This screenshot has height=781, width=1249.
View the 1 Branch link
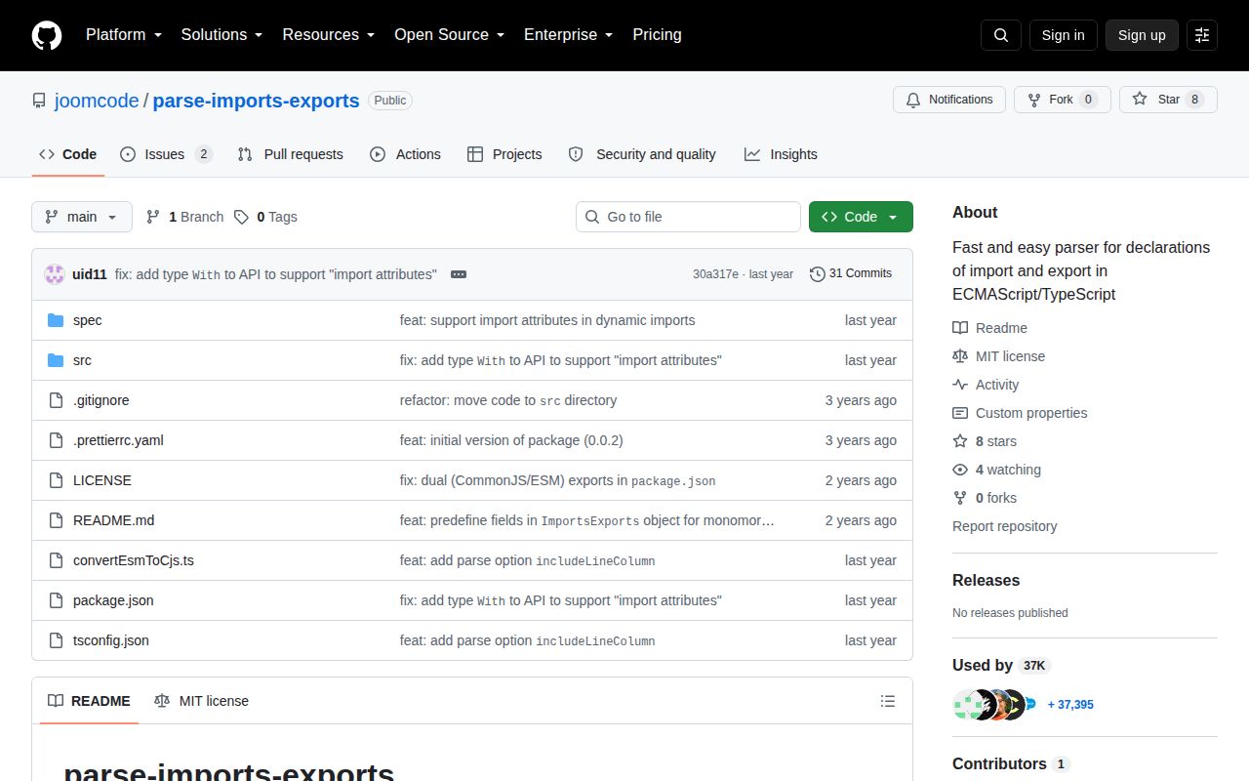[184, 217]
